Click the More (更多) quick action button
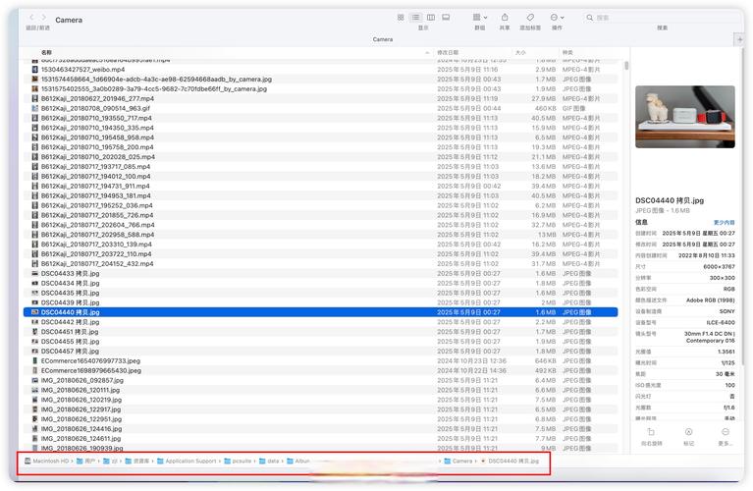753x491 pixels. tap(726, 433)
